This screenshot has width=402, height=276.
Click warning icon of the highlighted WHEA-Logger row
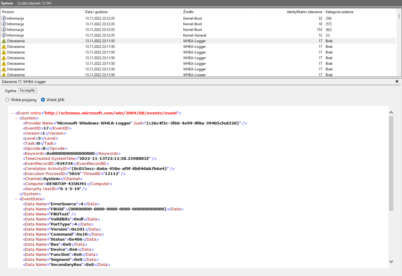(4, 41)
